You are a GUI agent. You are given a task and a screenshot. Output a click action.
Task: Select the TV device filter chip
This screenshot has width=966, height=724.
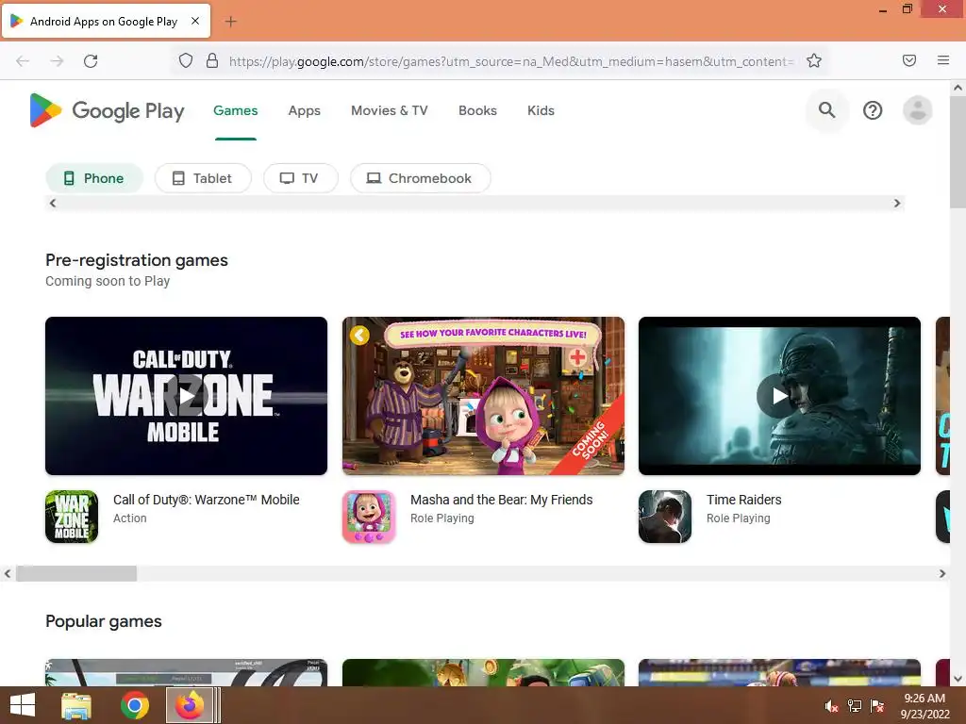click(300, 178)
